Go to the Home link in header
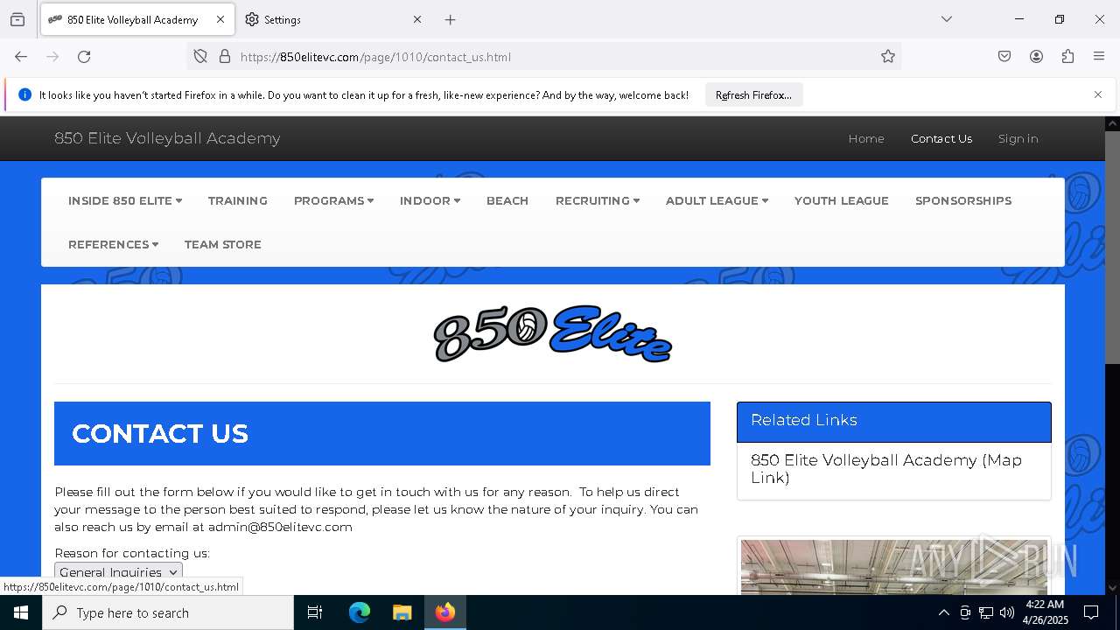The width and height of the screenshot is (1120, 630). 866,138
